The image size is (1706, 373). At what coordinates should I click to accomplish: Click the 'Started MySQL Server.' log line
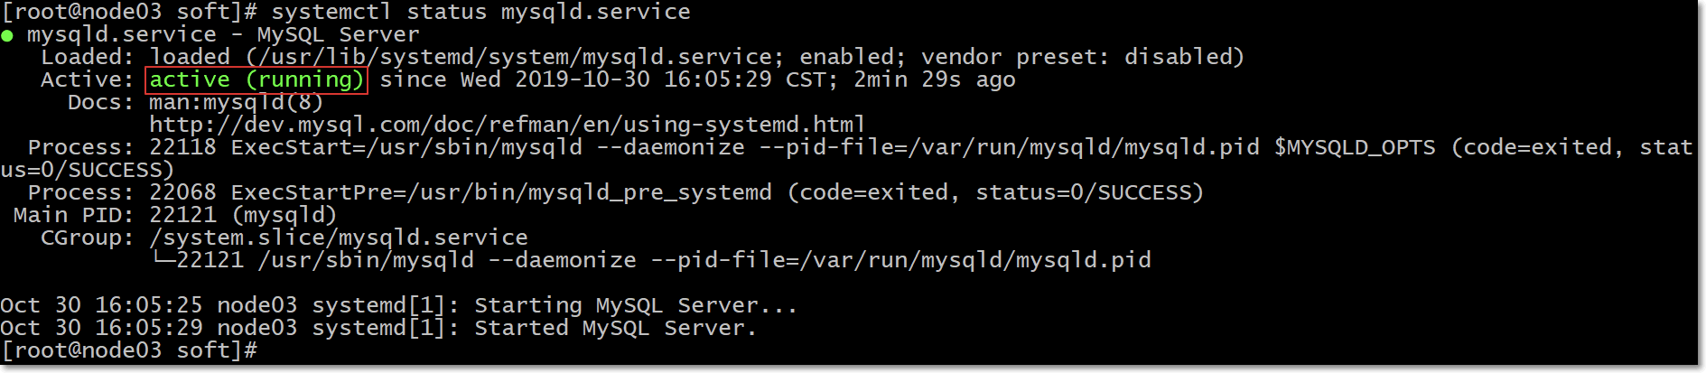615,328
